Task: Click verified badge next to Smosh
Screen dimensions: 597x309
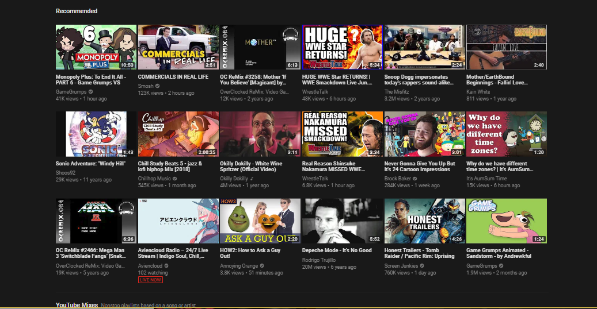Action: (x=157, y=86)
